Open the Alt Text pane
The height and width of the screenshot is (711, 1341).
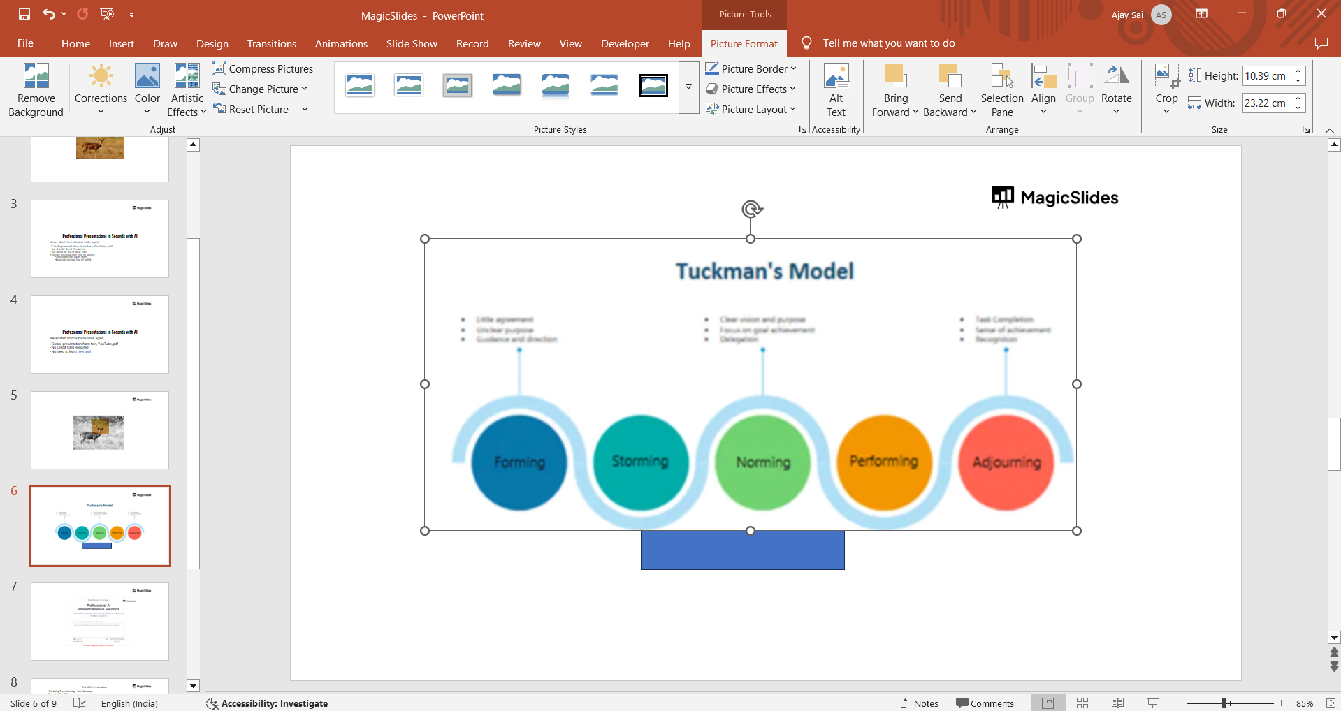[836, 91]
